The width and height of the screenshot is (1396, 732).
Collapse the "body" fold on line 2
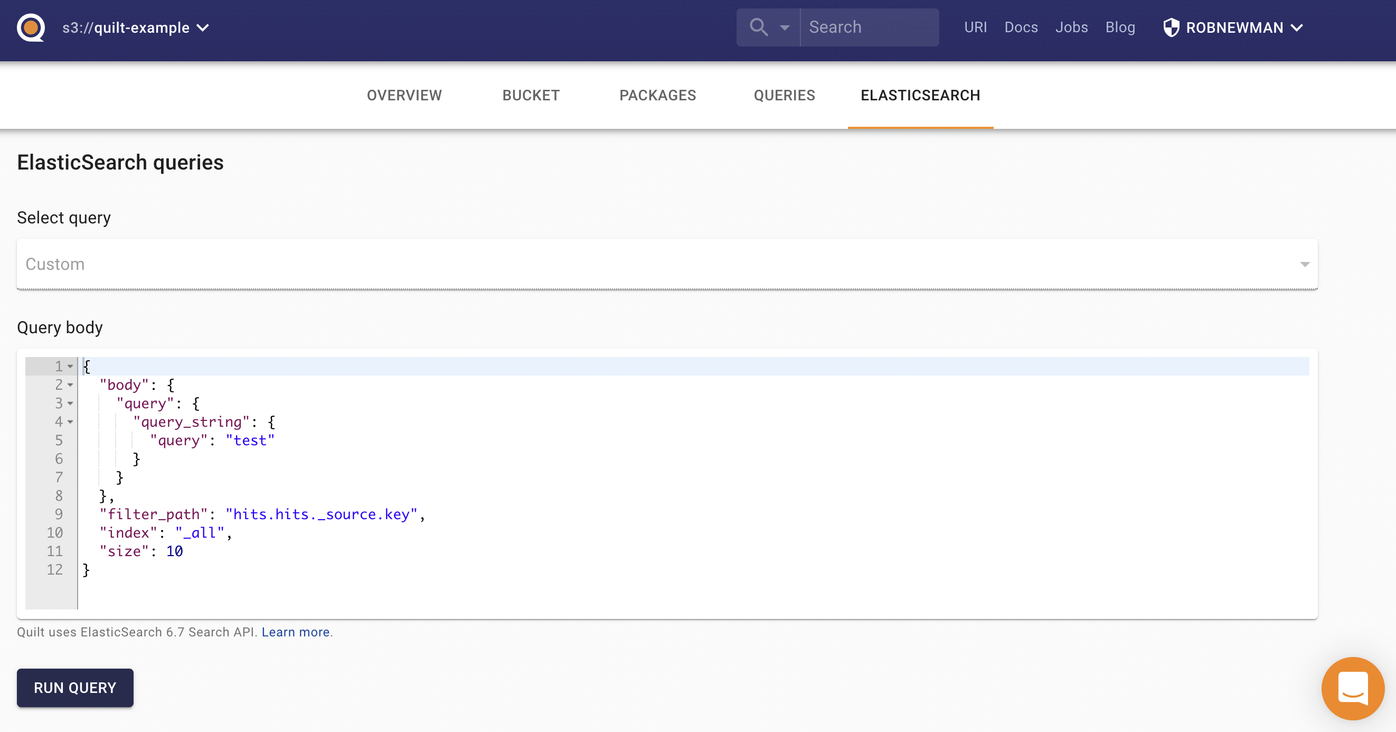coord(70,385)
